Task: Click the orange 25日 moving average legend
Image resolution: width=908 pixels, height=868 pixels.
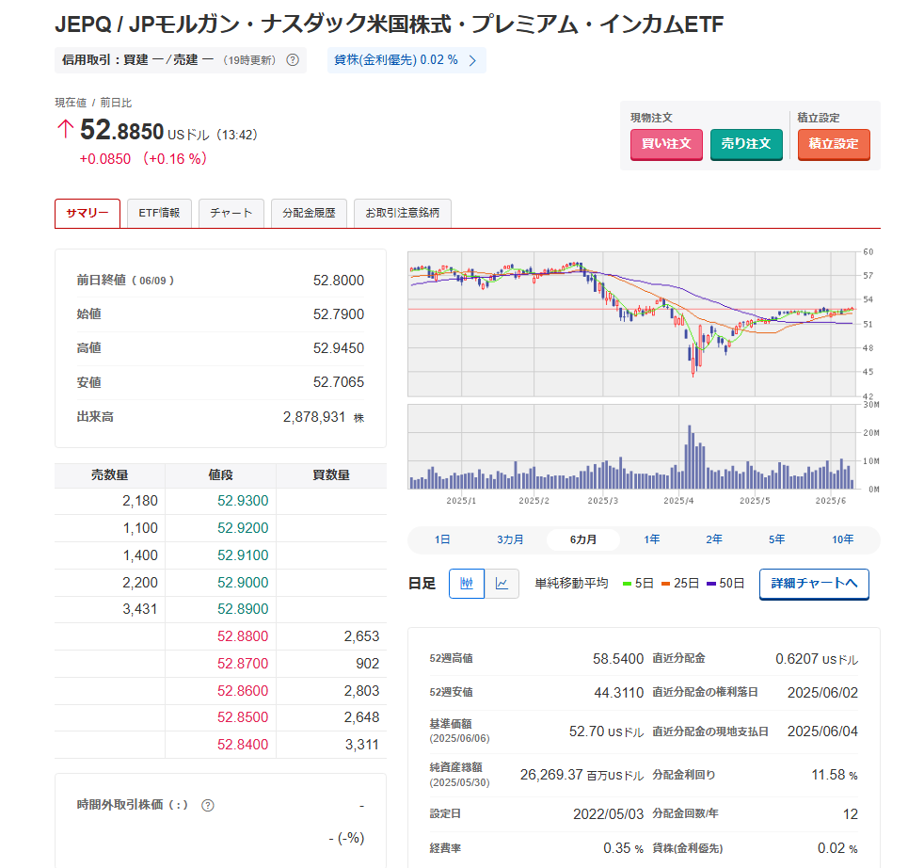Action: (680, 584)
